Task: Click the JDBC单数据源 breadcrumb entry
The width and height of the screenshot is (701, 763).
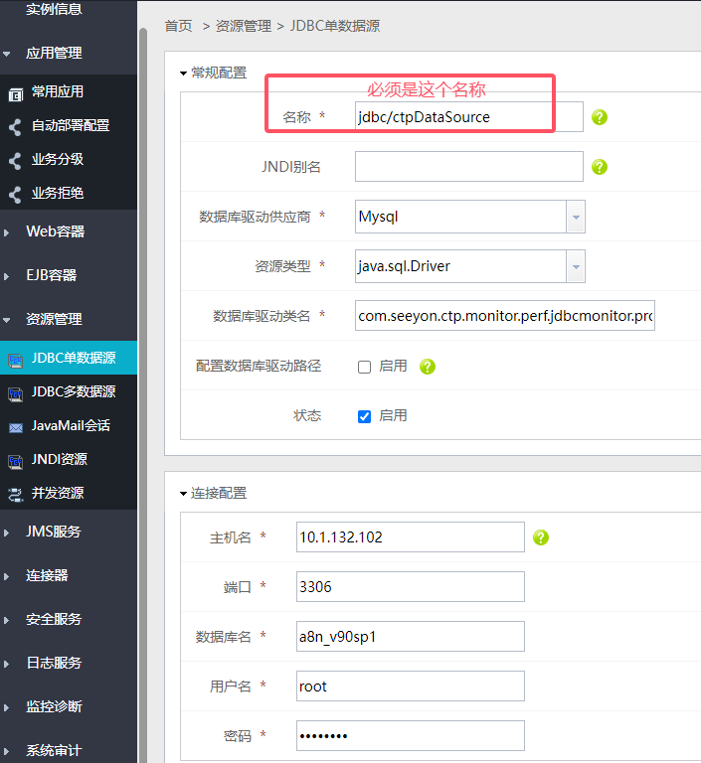Action: [335, 26]
